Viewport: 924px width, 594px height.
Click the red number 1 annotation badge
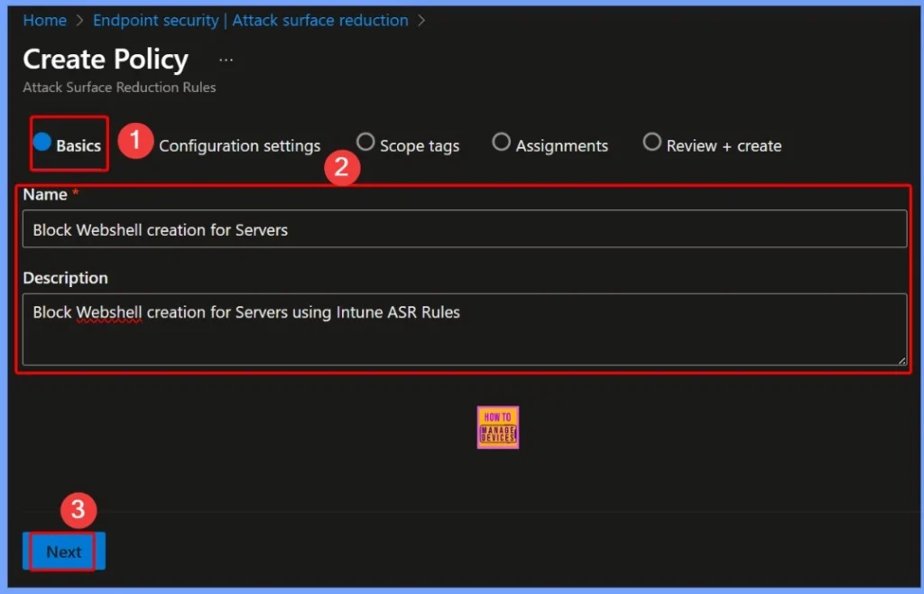coord(134,142)
